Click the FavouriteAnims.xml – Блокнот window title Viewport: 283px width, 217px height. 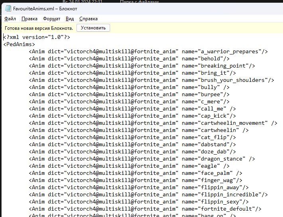point(45,9)
